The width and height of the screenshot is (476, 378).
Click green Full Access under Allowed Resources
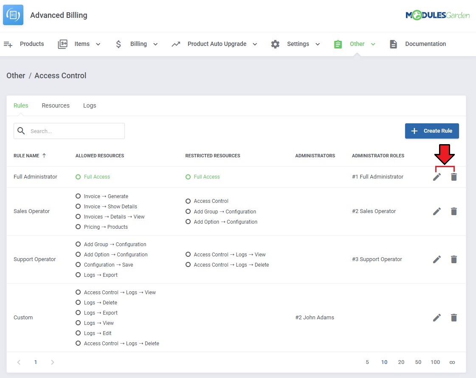tap(97, 177)
